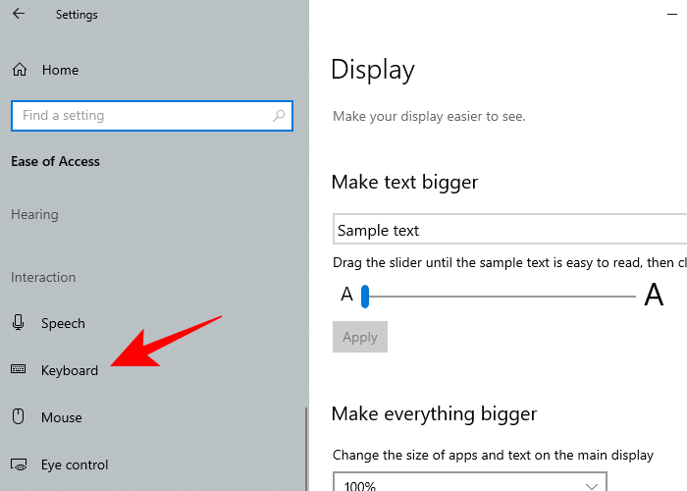Click the Keyboard icon in sidebar
The height and width of the screenshot is (491, 687).
pyautogui.click(x=19, y=370)
